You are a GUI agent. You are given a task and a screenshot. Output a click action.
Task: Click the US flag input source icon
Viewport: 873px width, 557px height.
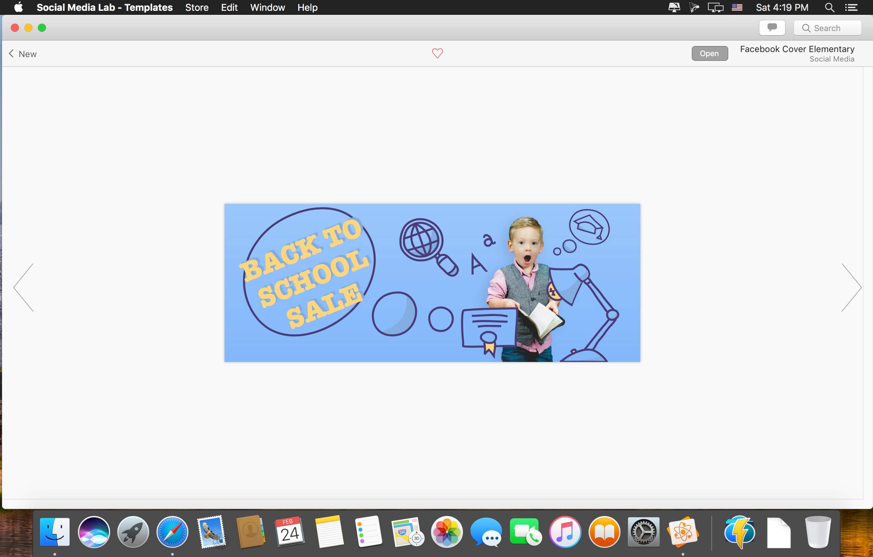point(737,7)
